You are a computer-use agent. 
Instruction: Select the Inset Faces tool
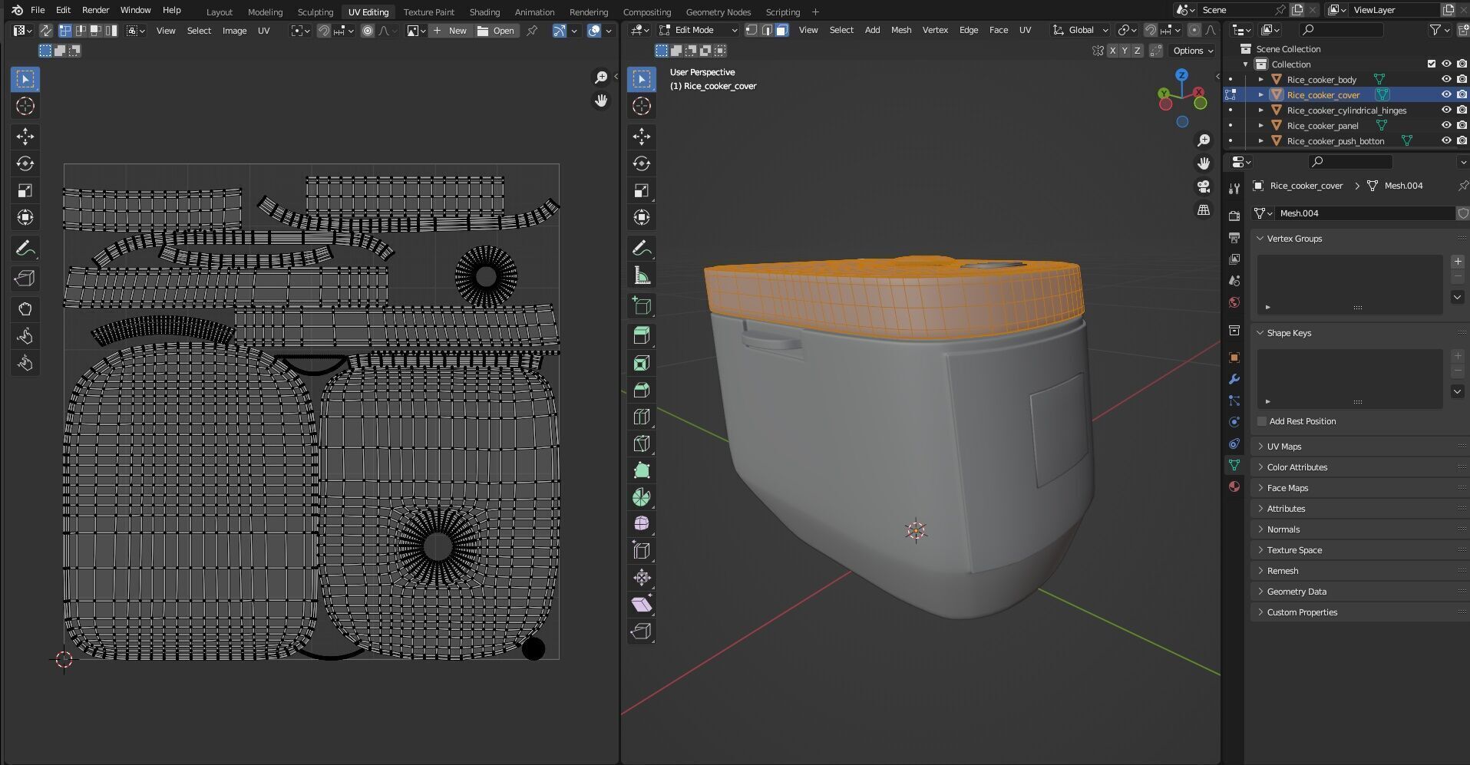tap(642, 363)
